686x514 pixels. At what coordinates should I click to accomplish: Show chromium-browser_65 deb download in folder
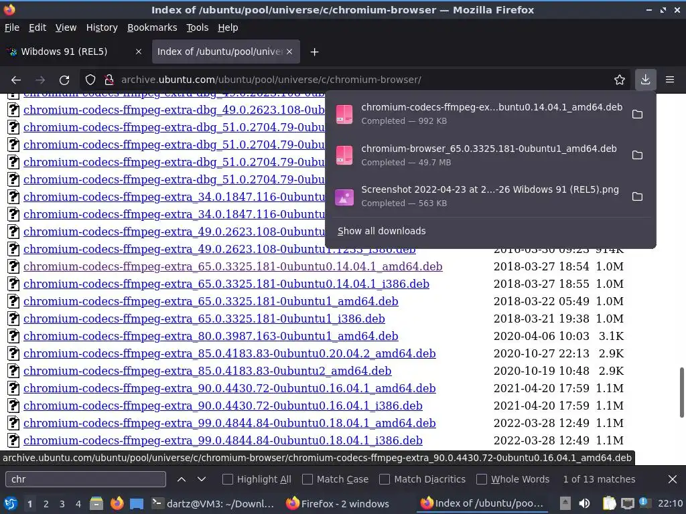point(638,155)
